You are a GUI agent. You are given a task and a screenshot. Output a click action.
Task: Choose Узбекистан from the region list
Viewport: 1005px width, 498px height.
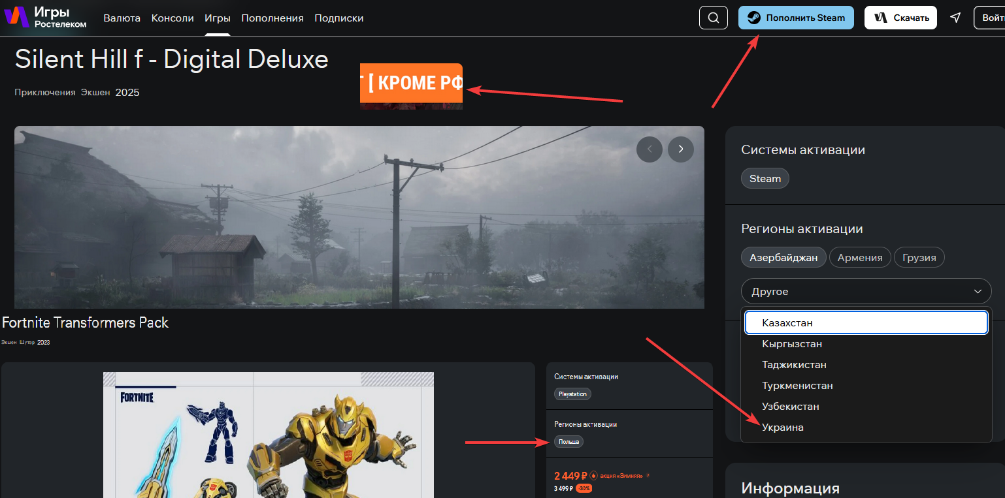click(x=866, y=406)
